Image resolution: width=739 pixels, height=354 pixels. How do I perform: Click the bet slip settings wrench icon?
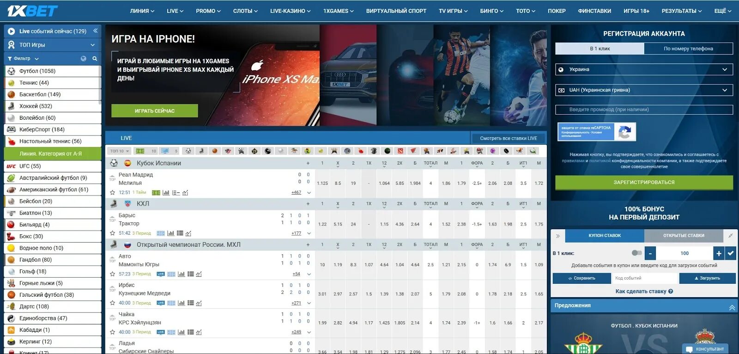pyautogui.click(x=730, y=236)
